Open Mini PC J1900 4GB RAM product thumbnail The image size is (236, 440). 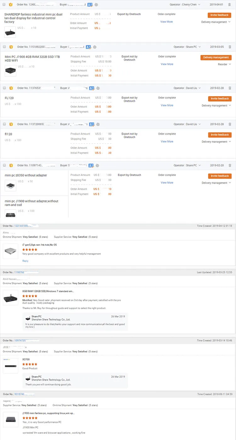click(x=10, y=71)
